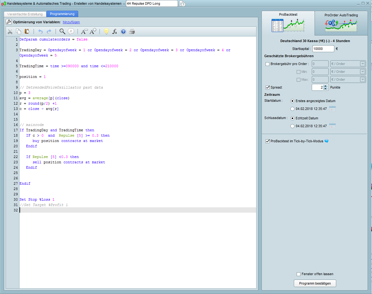Toggle comment with the speech bubble icon
This screenshot has width=372, height=294.
pos(71,31)
